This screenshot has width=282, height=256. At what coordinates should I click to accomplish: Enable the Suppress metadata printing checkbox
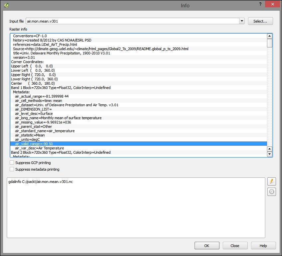point(12,169)
